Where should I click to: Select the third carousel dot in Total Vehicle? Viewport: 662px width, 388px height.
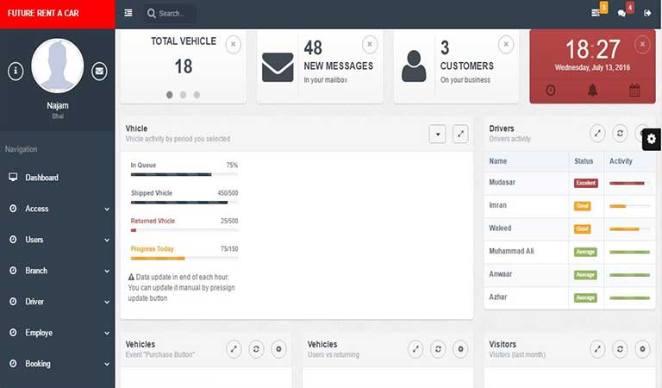(197, 95)
